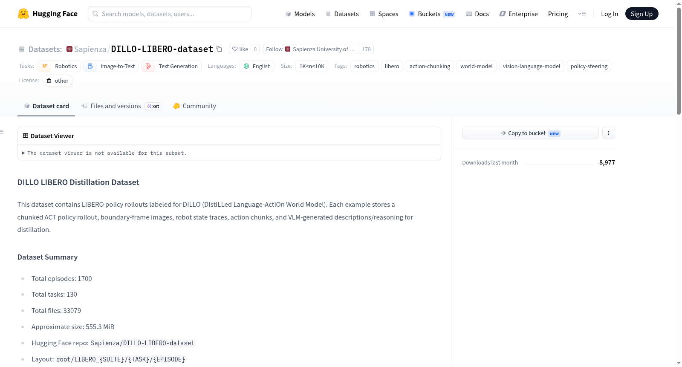
Task: Click the Sign Up button
Action: click(x=642, y=14)
